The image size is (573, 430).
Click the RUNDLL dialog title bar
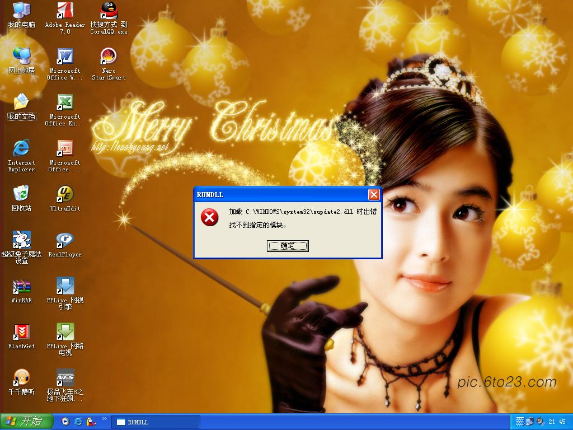pyautogui.click(x=281, y=194)
